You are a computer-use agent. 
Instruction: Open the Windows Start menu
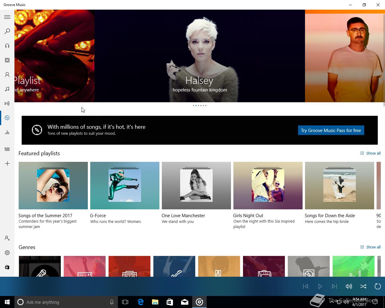click(7, 302)
